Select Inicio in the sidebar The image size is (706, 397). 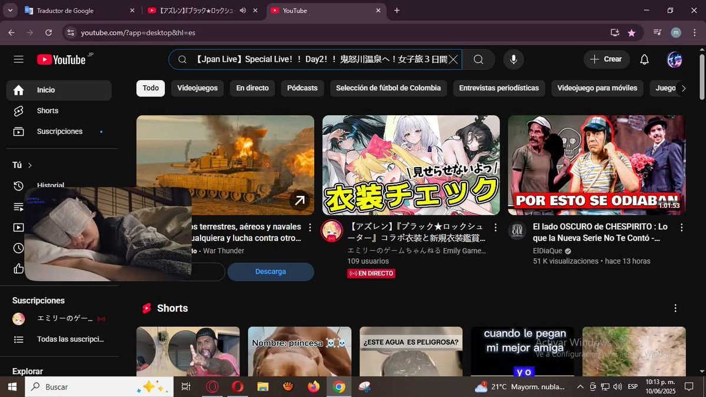(x=59, y=90)
